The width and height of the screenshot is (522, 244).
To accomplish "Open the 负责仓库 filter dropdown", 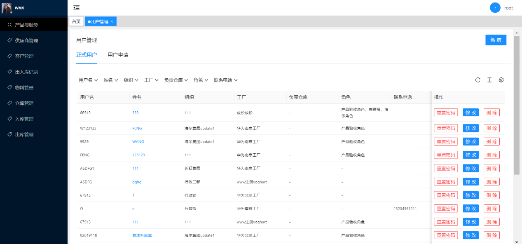I will [176, 80].
